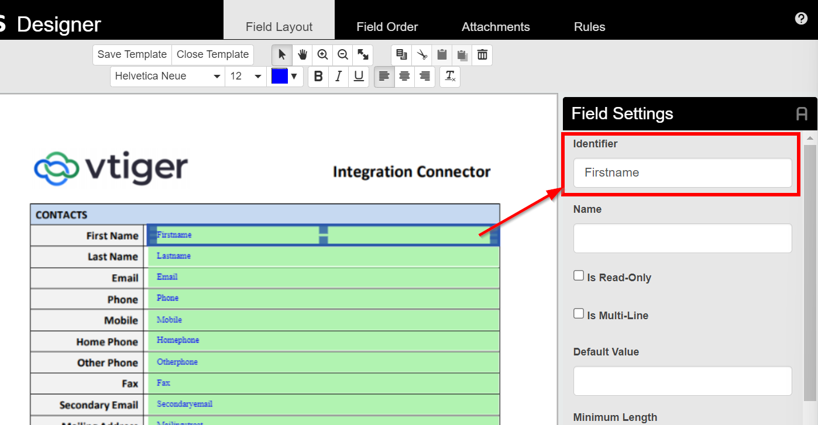Click the fit-to-screen expand arrows icon

tap(363, 54)
